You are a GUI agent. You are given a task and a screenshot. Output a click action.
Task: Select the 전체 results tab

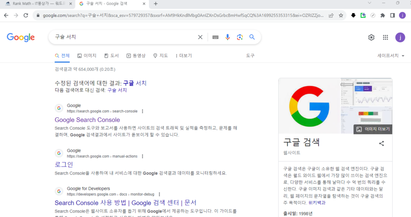click(62, 56)
